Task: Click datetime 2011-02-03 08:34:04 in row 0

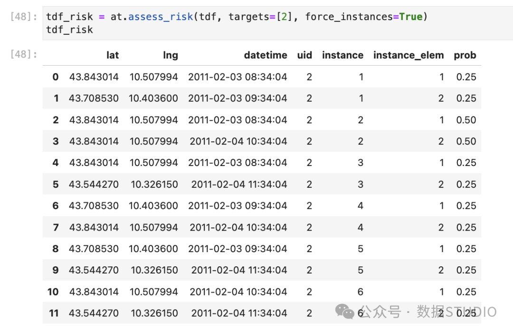Action: (237, 77)
